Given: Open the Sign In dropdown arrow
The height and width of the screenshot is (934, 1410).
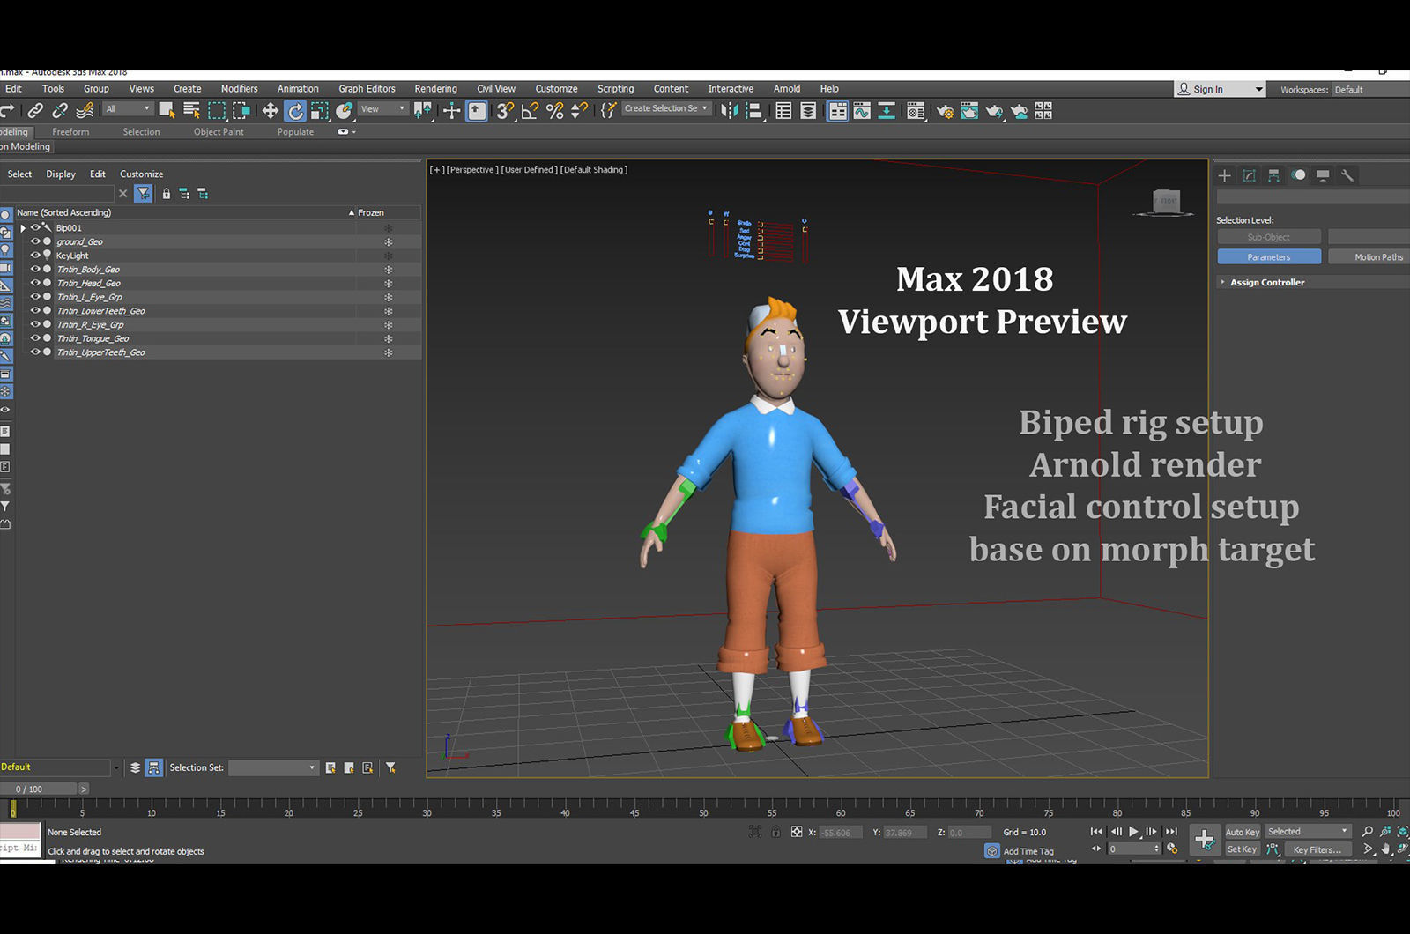Looking at the screenshot, I should coord(1258,89).
